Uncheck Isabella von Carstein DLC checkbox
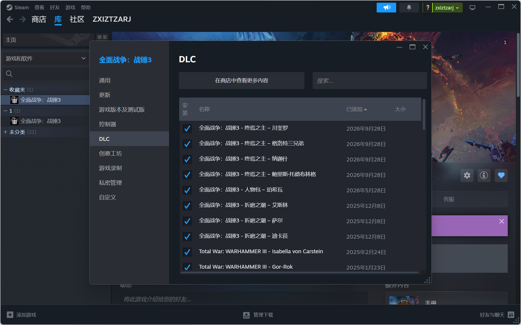 [x=187, y=252]
